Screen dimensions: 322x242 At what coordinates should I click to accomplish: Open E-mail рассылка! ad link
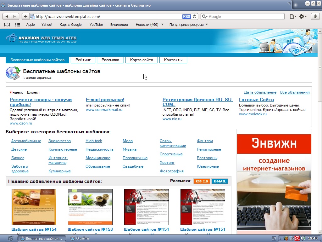tap(105, 100)
